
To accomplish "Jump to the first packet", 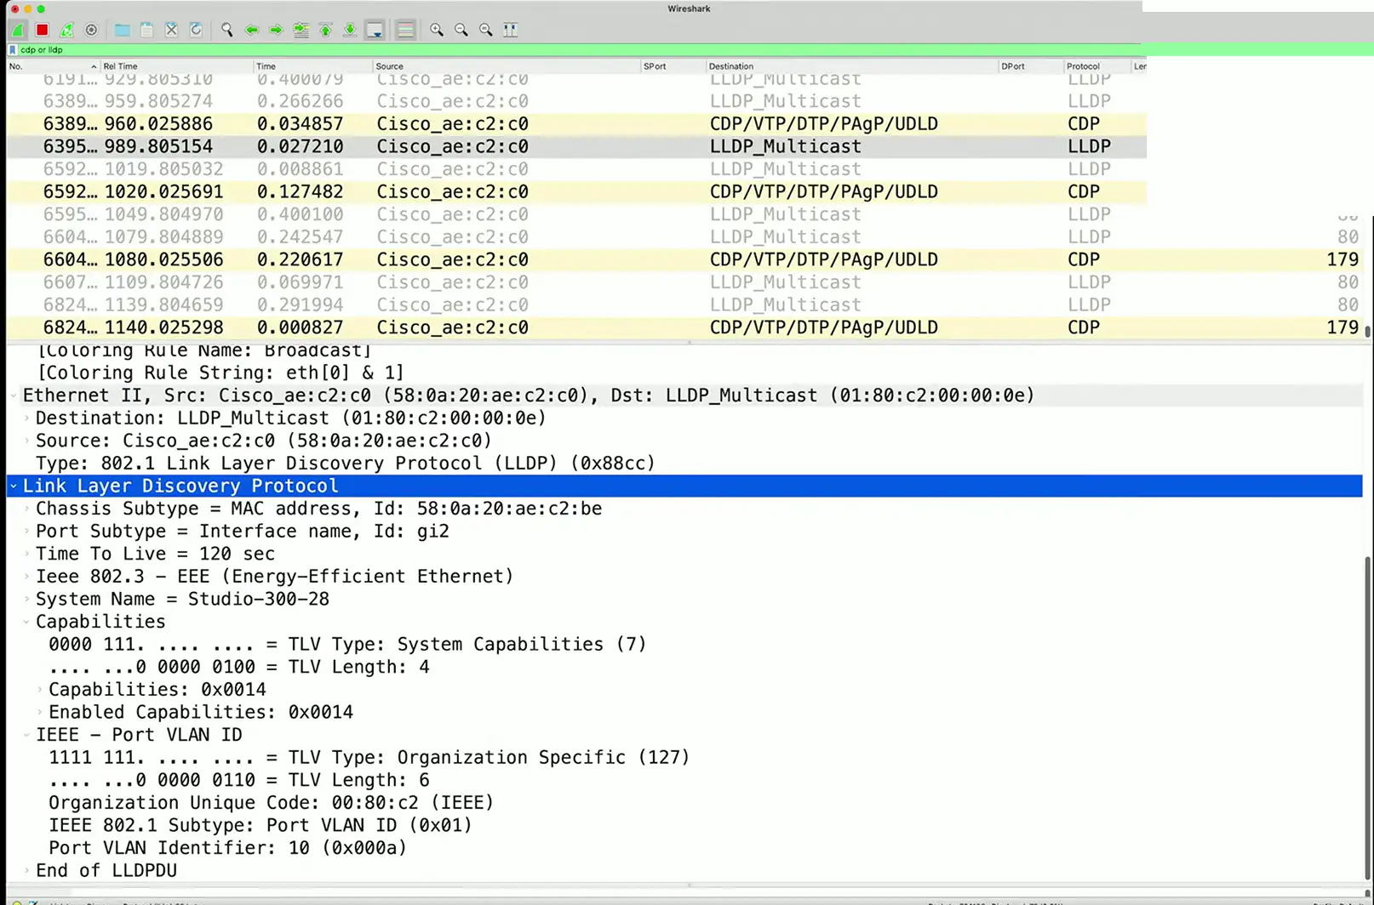I will tap(325, 30).
